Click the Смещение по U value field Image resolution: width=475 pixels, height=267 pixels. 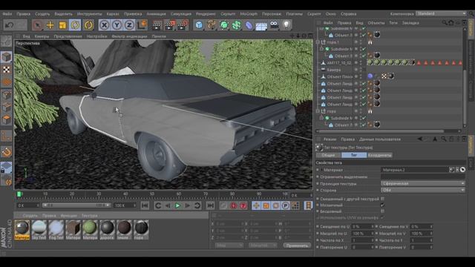pyautogui.click(x=362, y=226)
